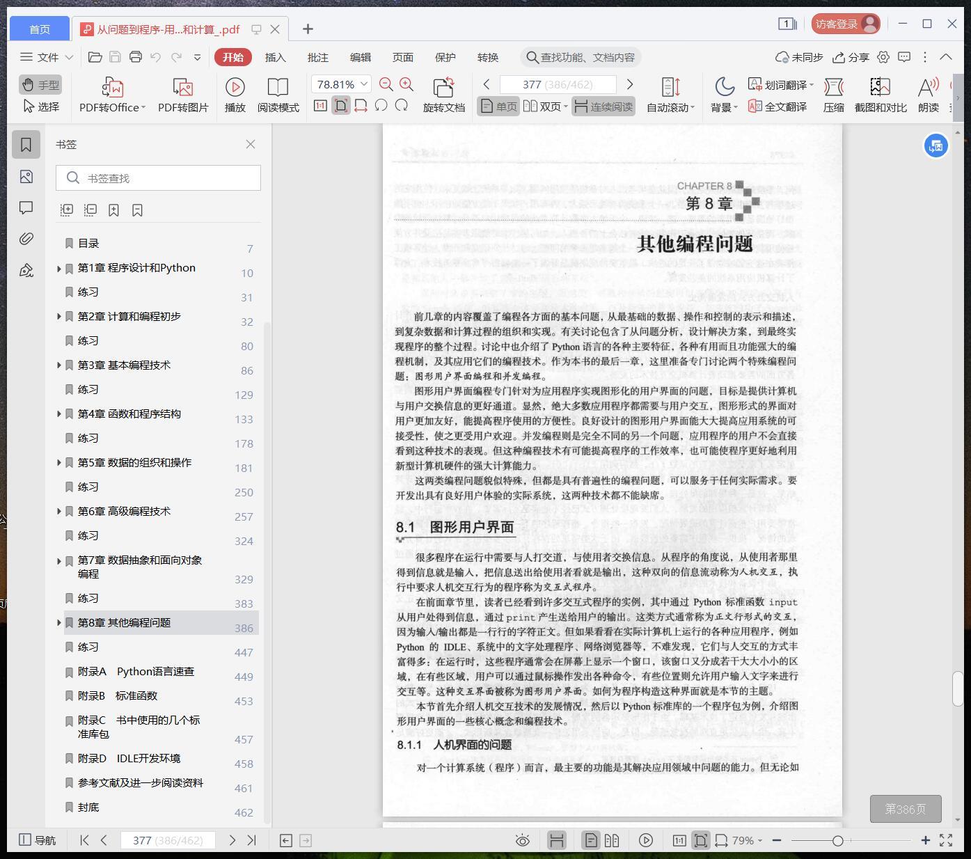Expand 第8章 其他编程问题 bookmark
Viewport: 971px width, 859px height.
pos(58,623)
